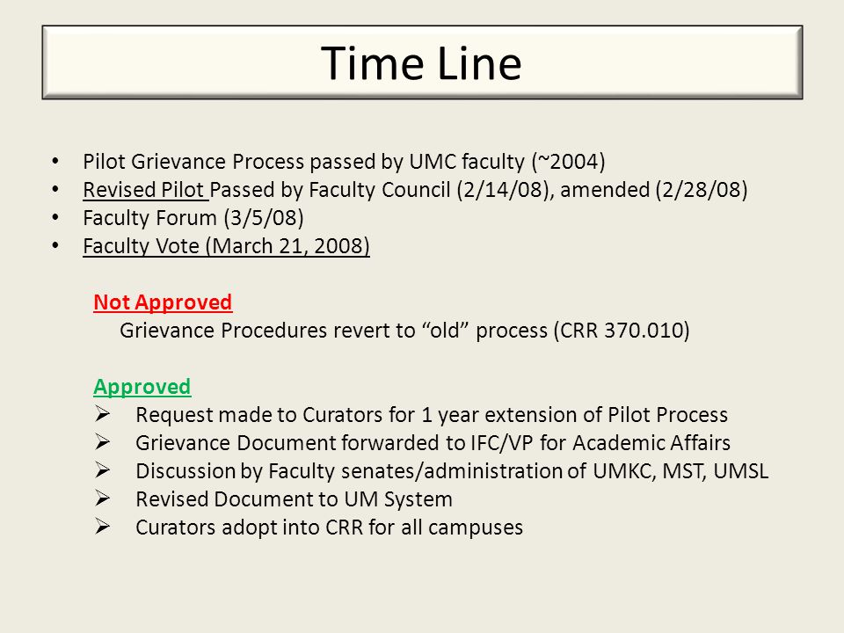
Task: Click the round bullet before Faculty Vote
Action: (55, 245)
